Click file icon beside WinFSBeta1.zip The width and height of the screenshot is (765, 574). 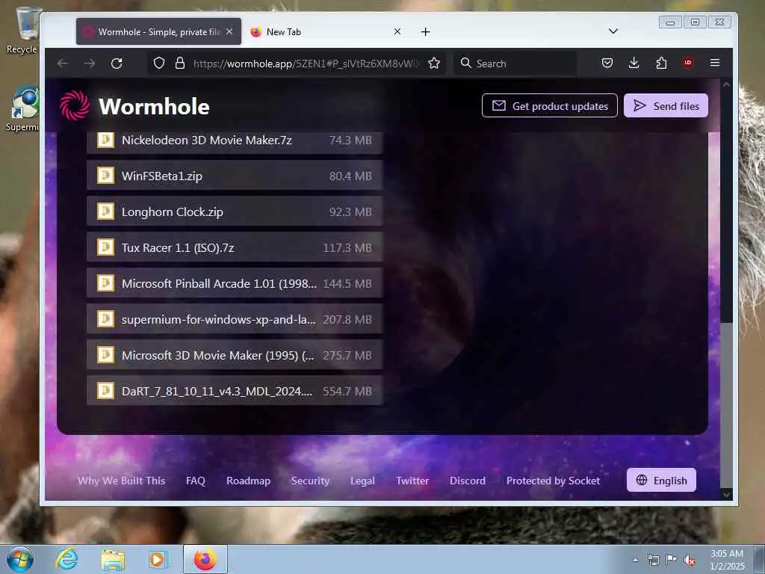(x=105, y=175)
